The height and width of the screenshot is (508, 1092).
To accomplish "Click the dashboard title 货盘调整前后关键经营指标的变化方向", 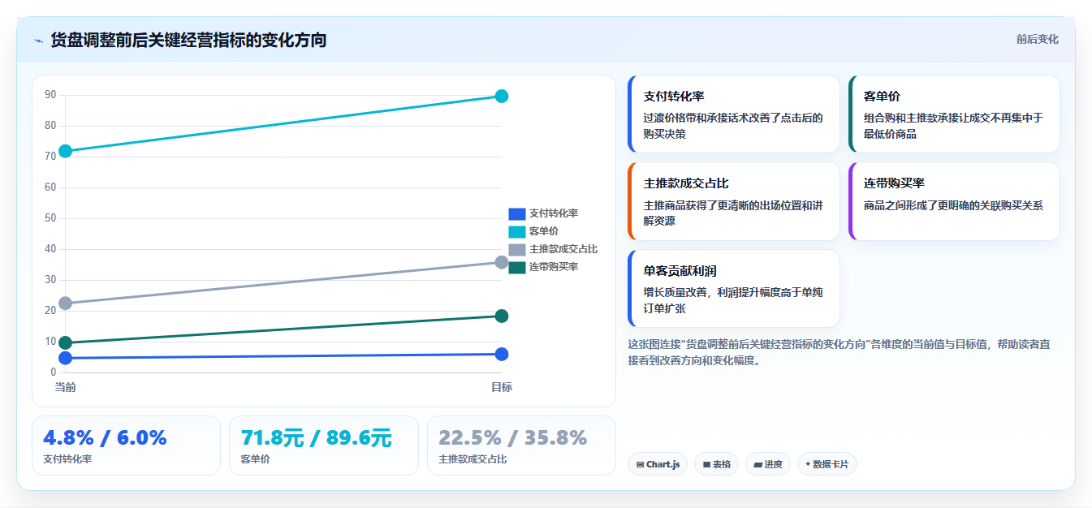I will [x=188, y=40].
